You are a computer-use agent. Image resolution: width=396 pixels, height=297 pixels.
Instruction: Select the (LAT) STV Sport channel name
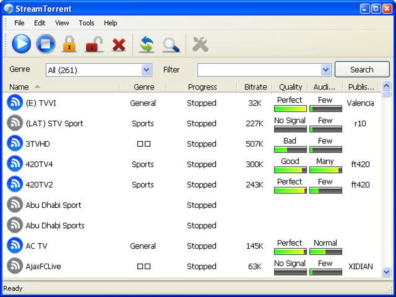point(54,123)
